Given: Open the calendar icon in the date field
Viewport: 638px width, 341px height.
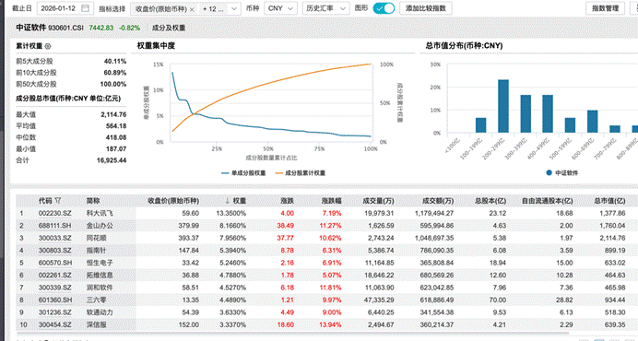Looking at the screenshot, I should click(x=85, y=8).
